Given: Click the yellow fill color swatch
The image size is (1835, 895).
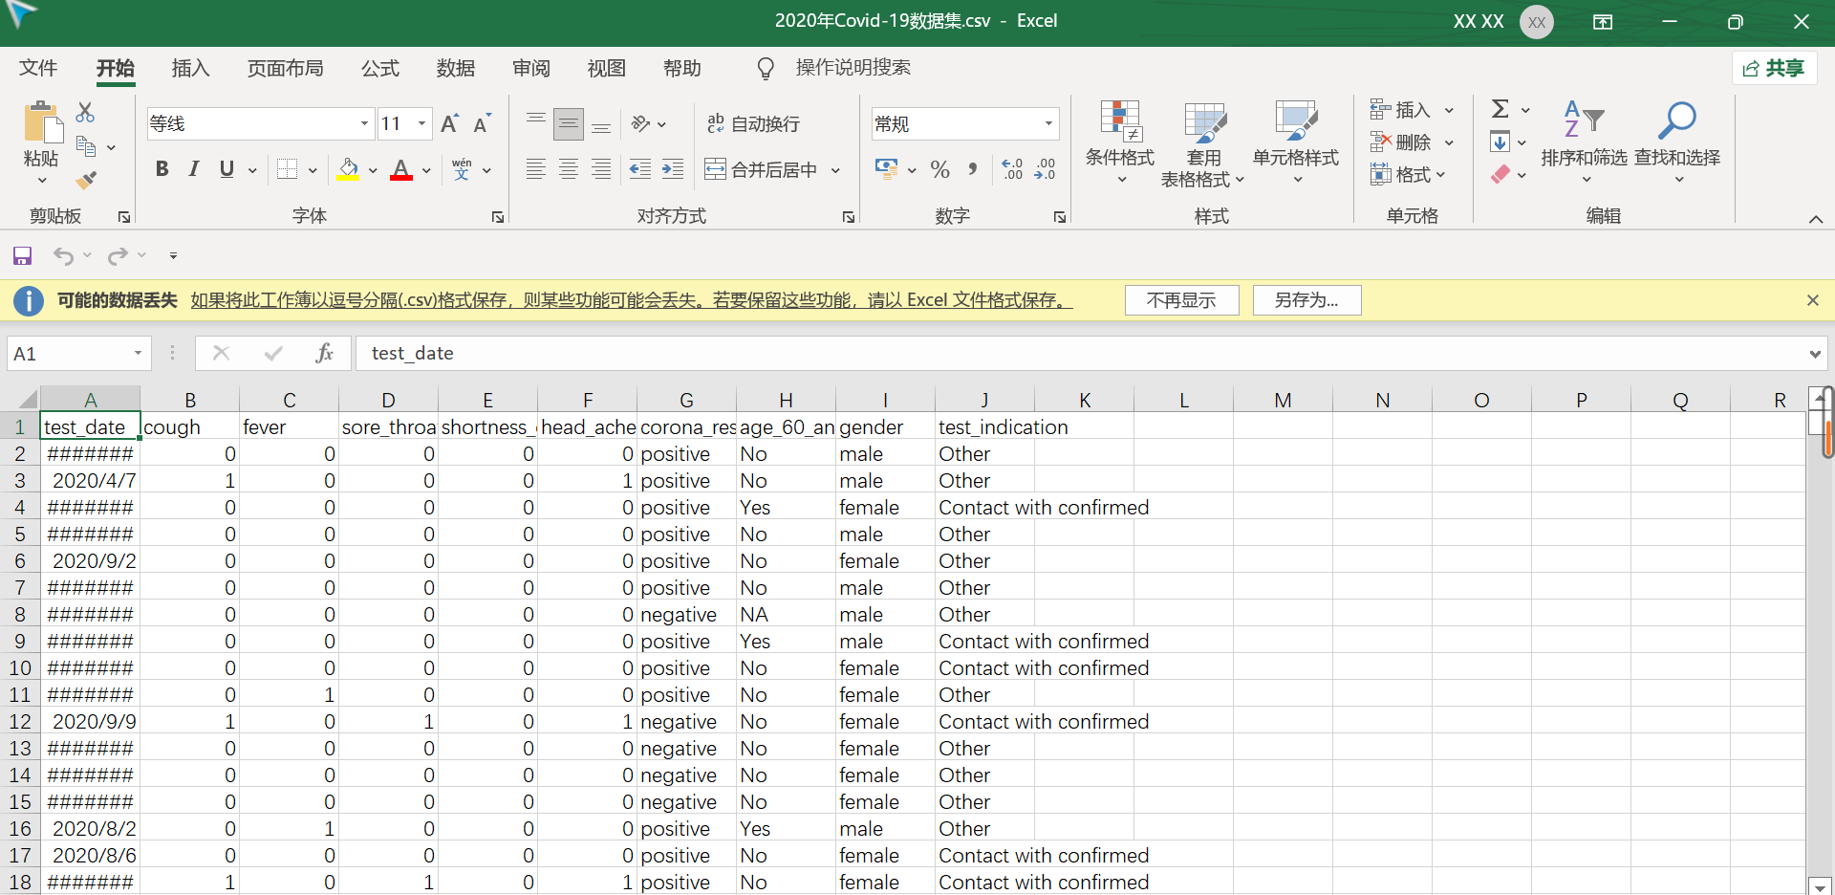Looking at the screenshot, I should 348,170.
